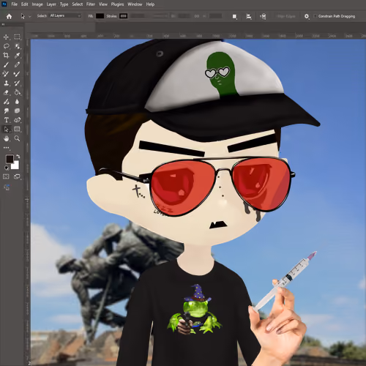Select the Eraser tool

[x=6, y=92]
